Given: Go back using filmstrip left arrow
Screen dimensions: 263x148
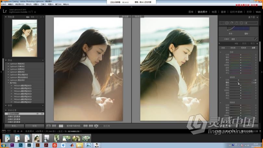Looking at the screenshot, I should tap(18, 131).
